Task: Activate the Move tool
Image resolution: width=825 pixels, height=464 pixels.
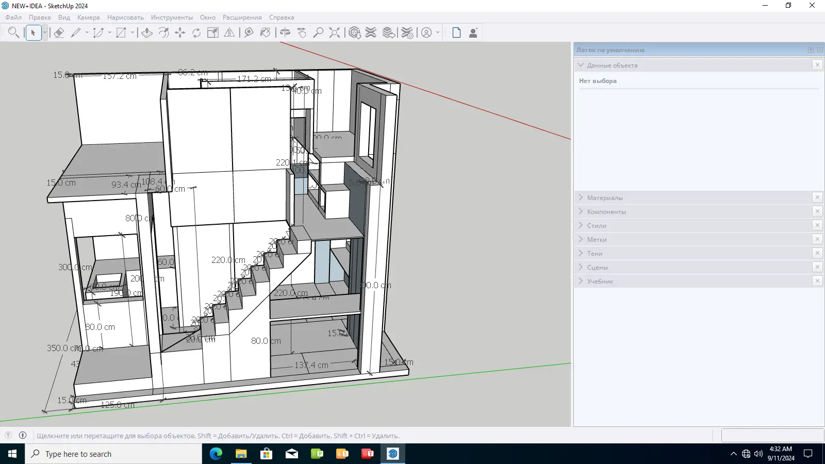Action: (x=180, y=33)
